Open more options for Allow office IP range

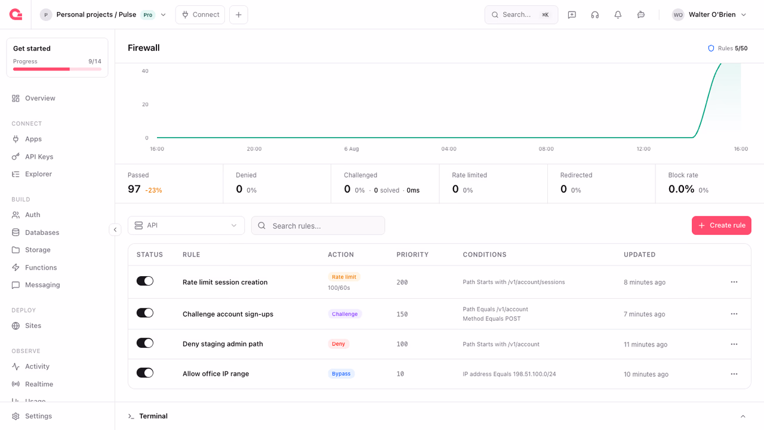pos(734,374)
